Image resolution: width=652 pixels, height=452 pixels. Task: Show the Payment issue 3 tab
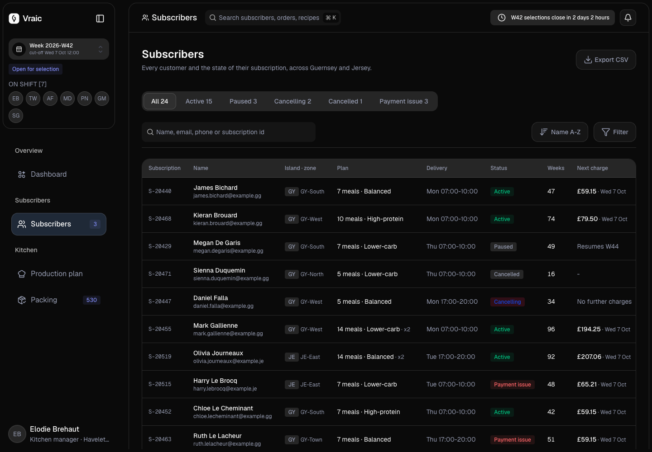(404, 101)
